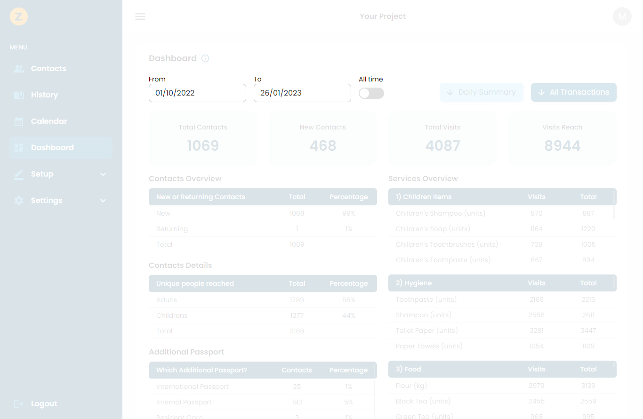Select the Dashboard grid icon in sidebar
This screenshot has height=419, width=643.
pyautogui.click(x=19, y=147)
